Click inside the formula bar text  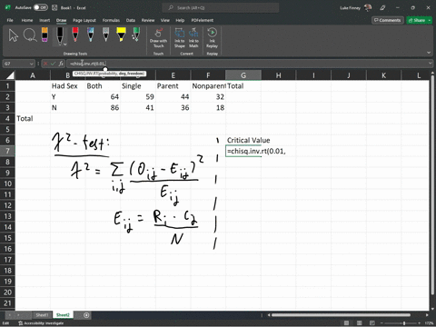click(87, 64)
